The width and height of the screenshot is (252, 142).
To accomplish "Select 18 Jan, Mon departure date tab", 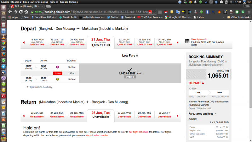I will pyautogui.click(x=37, y=42).
